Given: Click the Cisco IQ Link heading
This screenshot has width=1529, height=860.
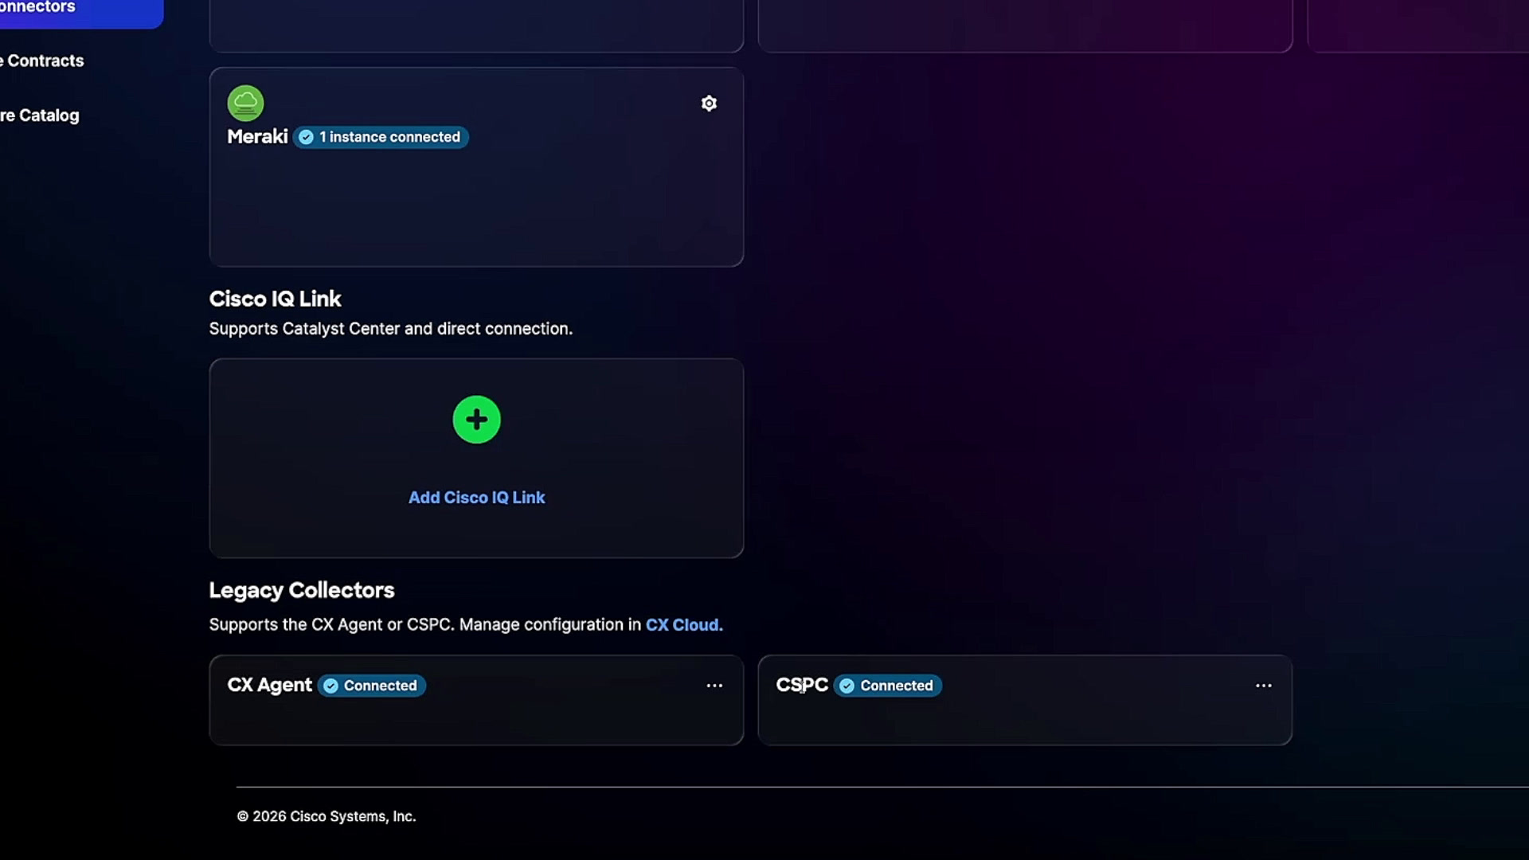Looking at the screenshot, I should 275,299.
